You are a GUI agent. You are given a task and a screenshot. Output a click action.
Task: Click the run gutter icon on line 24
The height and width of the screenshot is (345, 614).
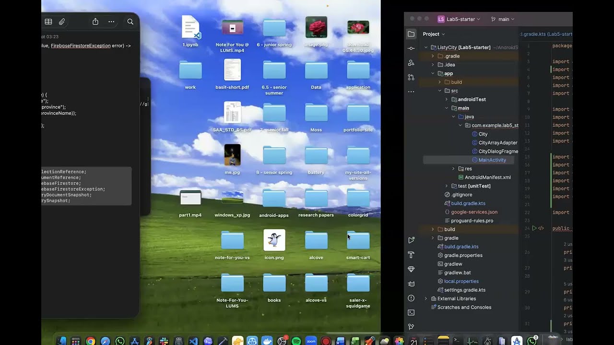[x=534, y=228]
